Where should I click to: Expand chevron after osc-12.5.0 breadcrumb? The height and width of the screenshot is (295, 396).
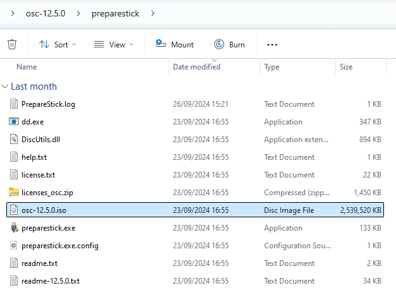tap(78, 13)
